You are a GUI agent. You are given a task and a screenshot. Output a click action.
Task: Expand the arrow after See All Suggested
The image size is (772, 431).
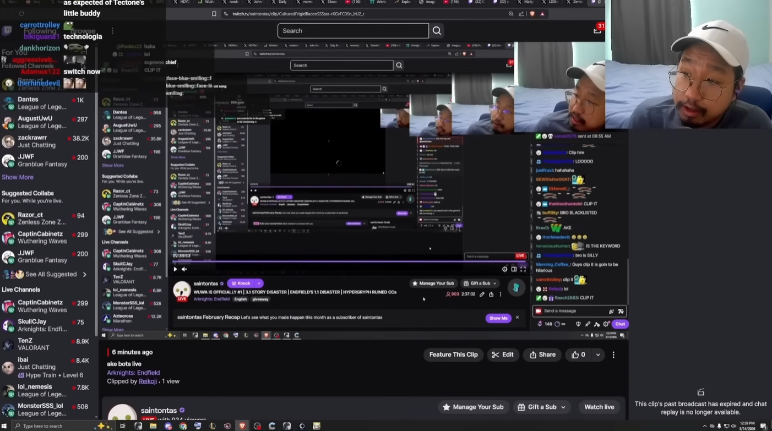click(85, 274)
